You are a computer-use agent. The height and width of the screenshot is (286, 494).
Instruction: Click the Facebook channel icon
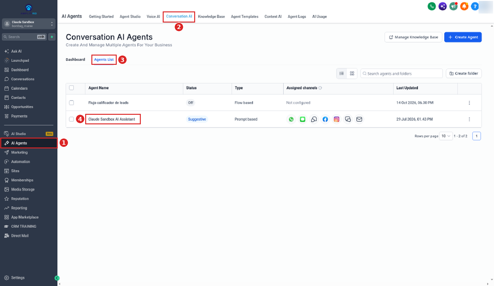click(325, 119)
